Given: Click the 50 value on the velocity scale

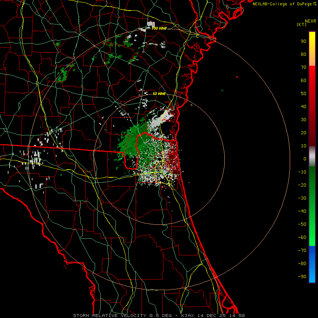Looking at the screenshot, I should [304, 94].
